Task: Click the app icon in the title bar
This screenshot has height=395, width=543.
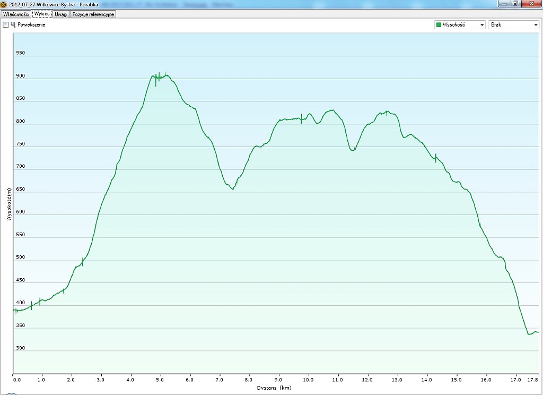Action: tap(4, 4)
